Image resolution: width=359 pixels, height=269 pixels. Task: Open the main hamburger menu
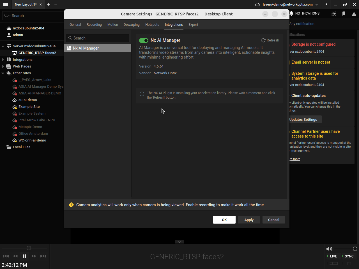tap(6, 4)
